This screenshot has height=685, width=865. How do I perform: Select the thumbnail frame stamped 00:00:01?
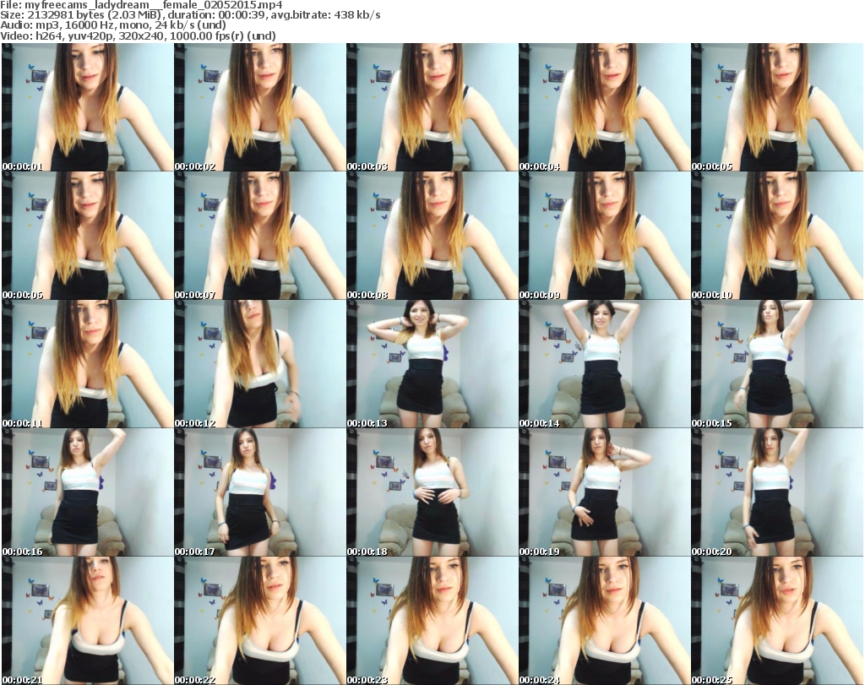point(88,107)
